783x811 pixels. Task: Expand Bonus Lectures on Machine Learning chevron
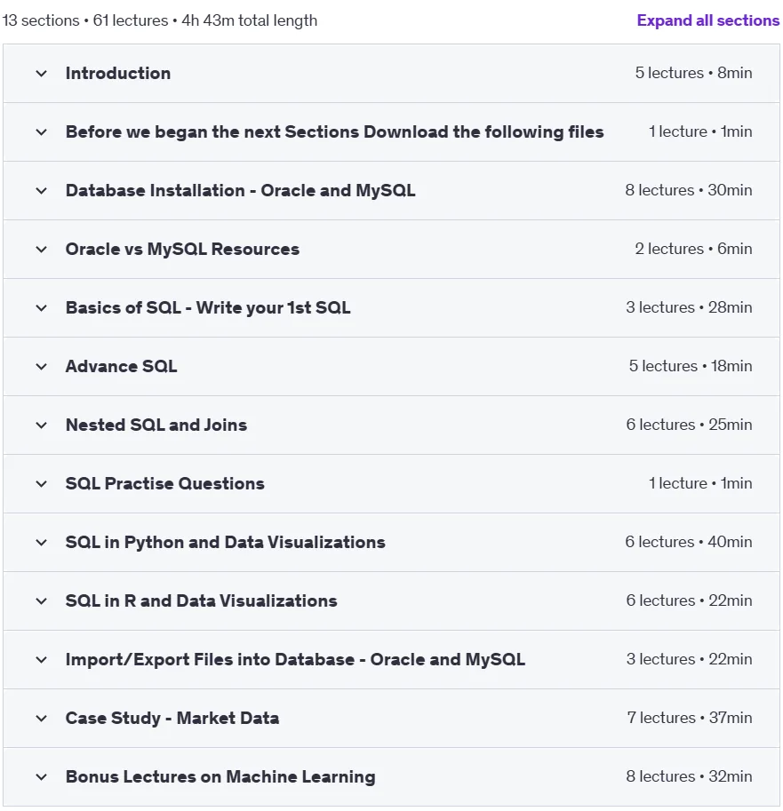click(42, 777)
